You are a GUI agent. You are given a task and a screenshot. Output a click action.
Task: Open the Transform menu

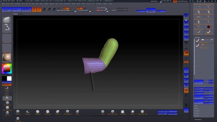point(99,4)
